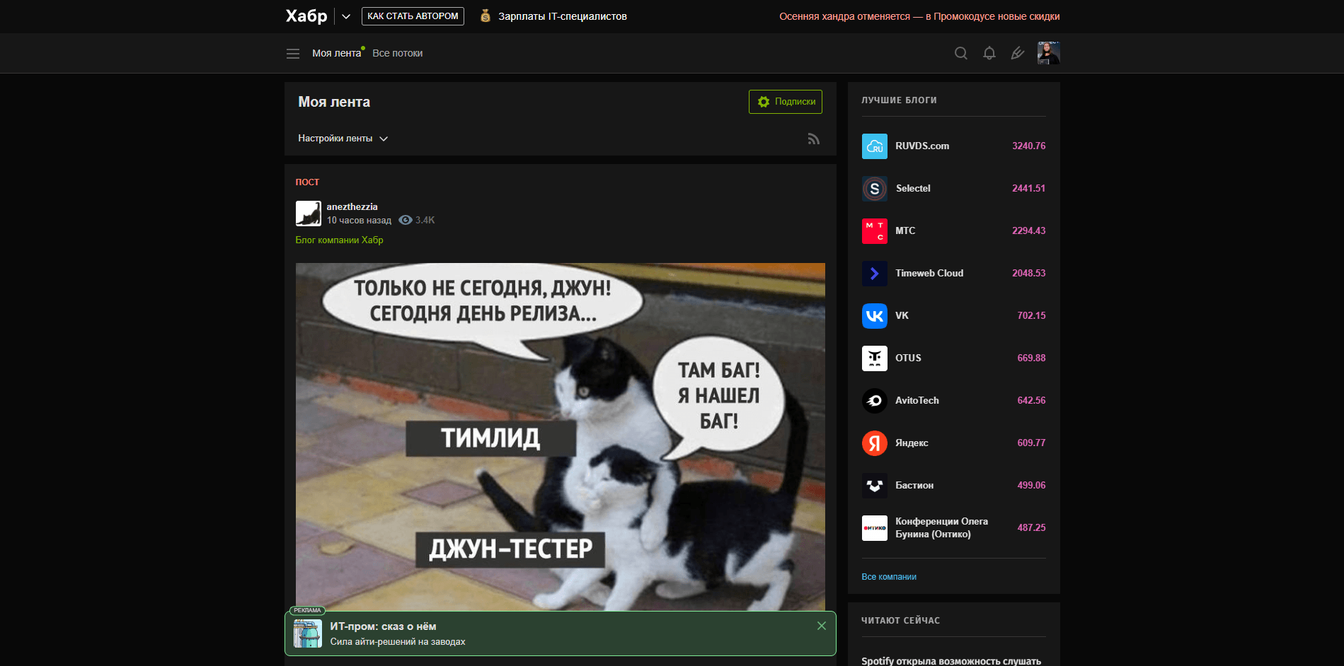The width and height of the screenshot is (1344, 666).
Task: Open the Selectel blog logo
Action: pyautogui.click(x=875, y=189)
